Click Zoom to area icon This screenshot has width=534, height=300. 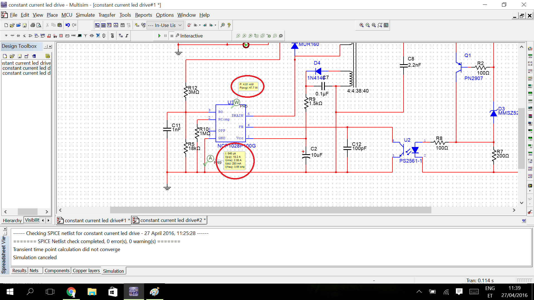(x=374, y=25)
